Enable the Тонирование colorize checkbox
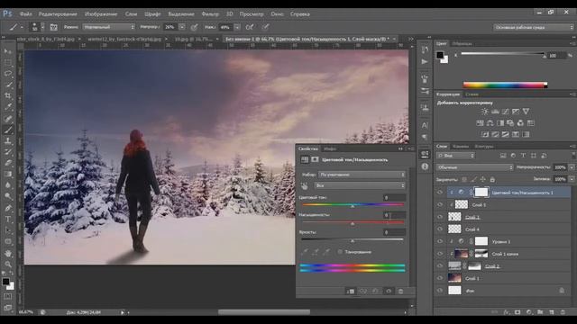Viewport: 577px width, 324px height. click(x=340, y=252)
